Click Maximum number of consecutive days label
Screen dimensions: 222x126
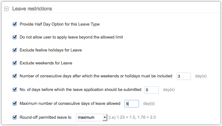click(70, 103)
